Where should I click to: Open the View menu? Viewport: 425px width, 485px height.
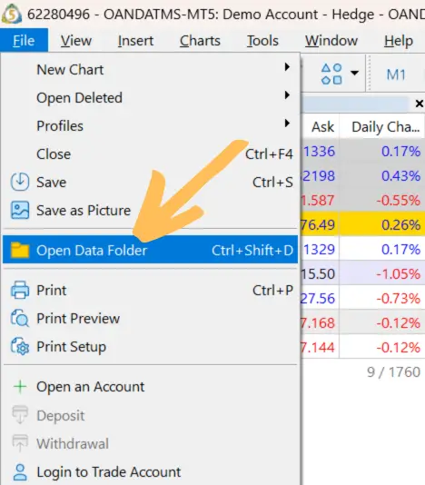pyautogui.click(x=76, y=41)
